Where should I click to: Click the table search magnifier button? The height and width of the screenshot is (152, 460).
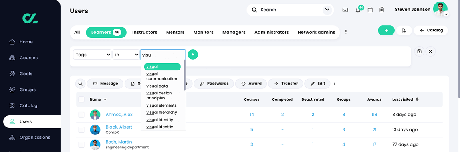point(80,84)
